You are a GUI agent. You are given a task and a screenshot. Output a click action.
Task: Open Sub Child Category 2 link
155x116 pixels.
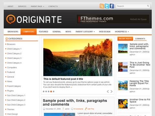click(x=16, y=100)
